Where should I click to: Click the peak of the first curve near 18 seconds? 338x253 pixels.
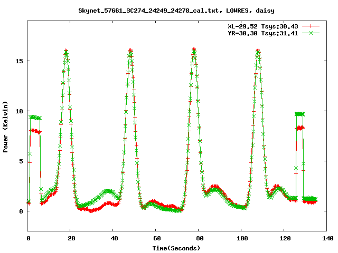66,51
